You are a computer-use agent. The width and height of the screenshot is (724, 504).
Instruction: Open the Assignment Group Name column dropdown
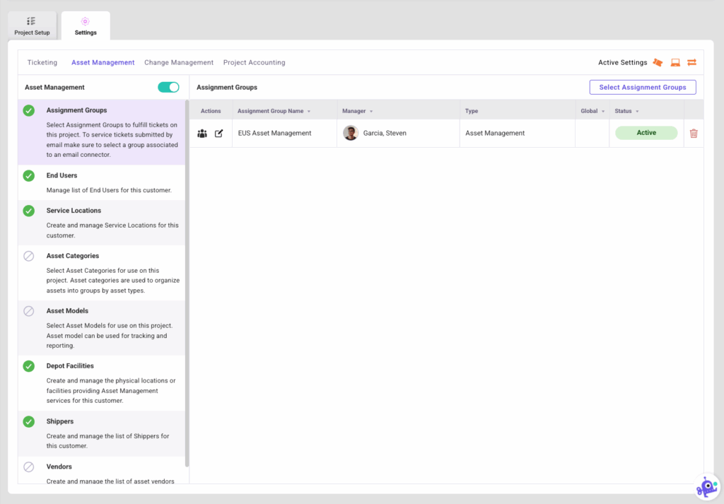point(309,112)
